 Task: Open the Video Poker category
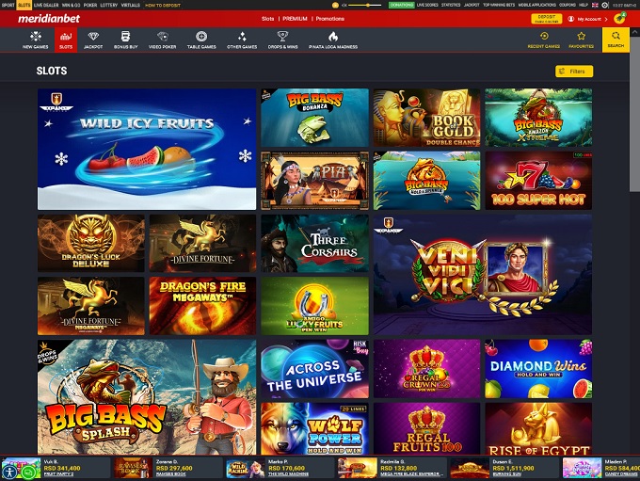pos(162,39)
